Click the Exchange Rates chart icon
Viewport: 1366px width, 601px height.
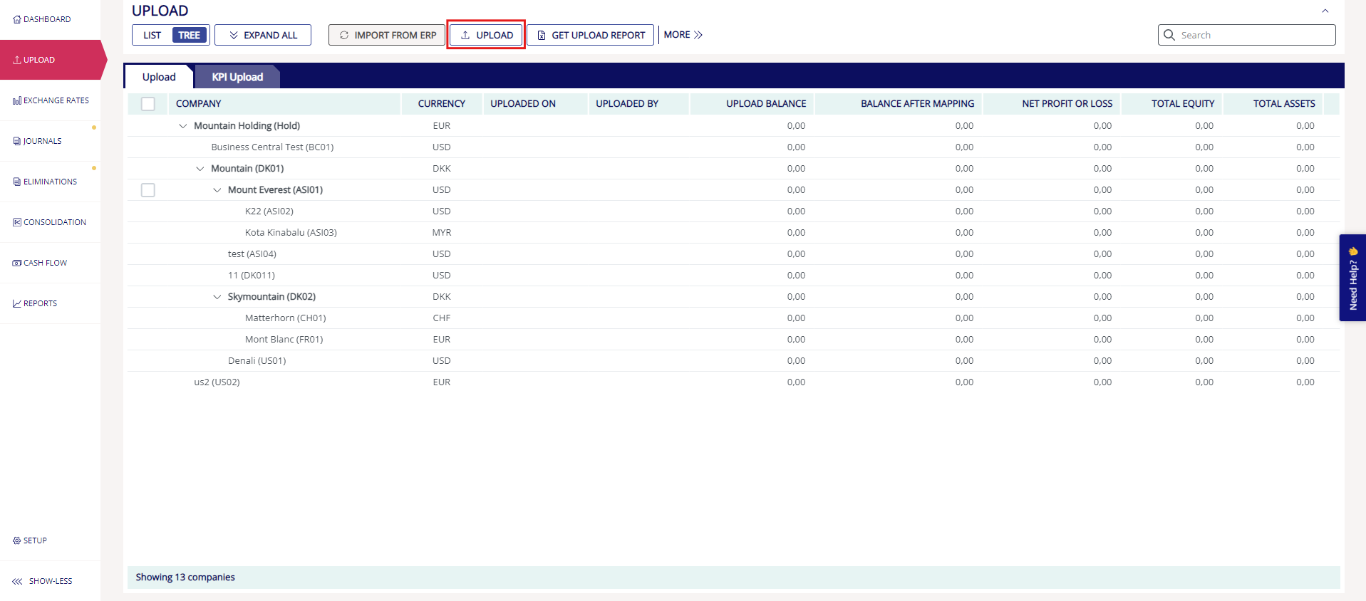click(x=17, y=100)
